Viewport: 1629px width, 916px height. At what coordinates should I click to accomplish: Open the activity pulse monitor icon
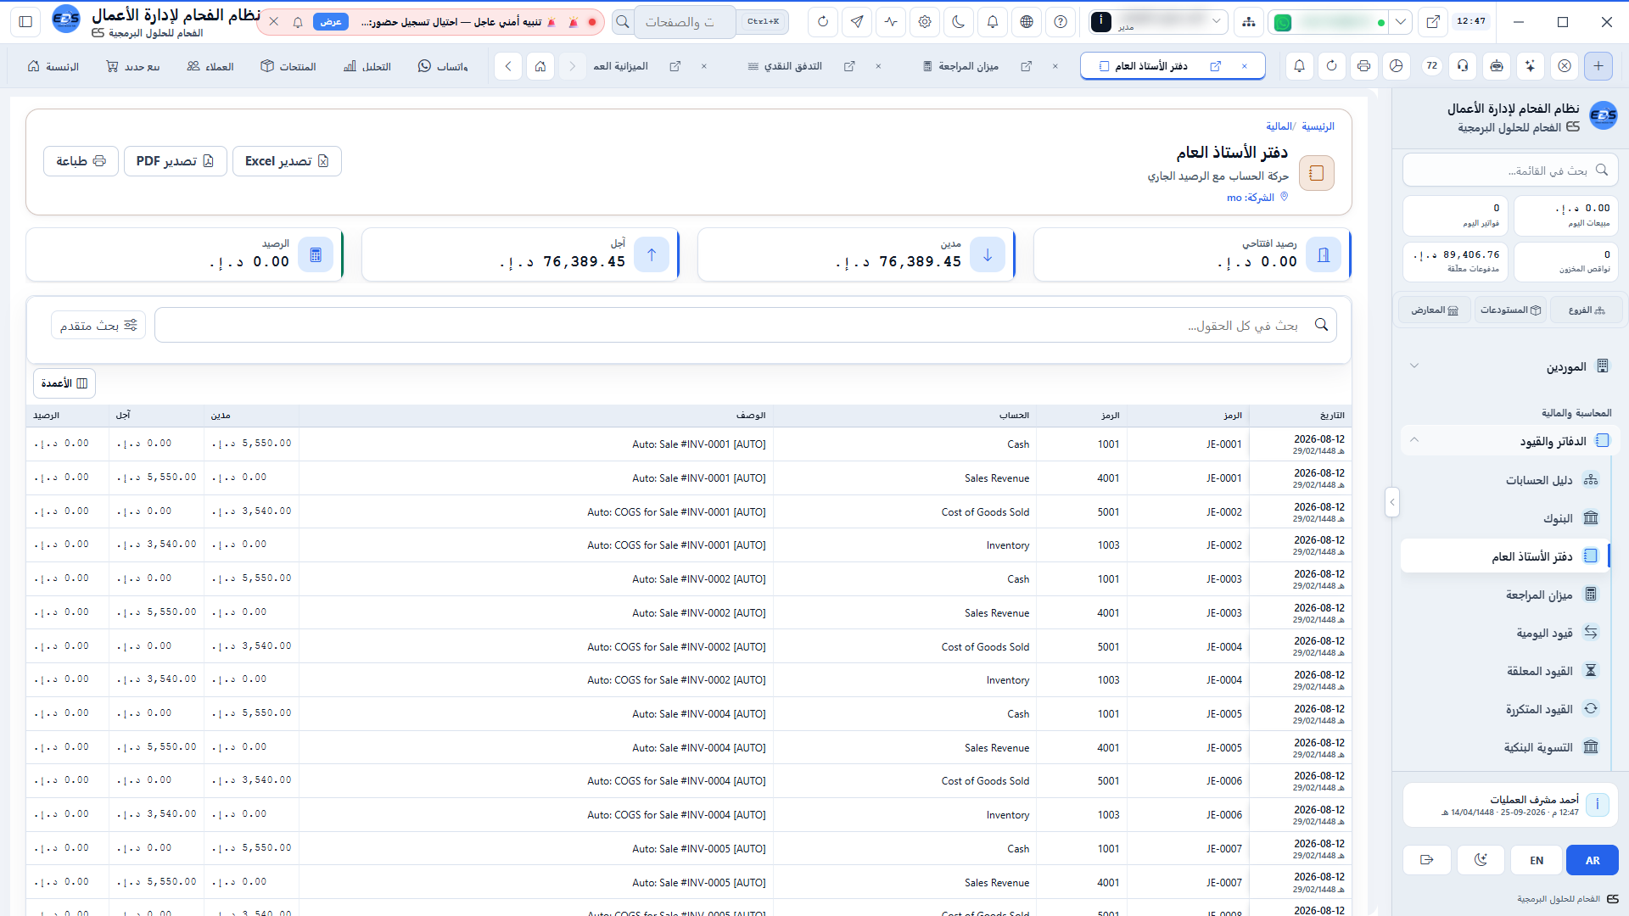[x=891, y=21]
